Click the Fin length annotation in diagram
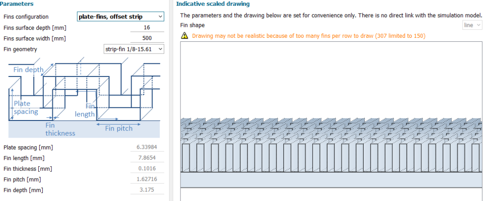The height and width of the screenshot is (201, 486). point(85,110)
